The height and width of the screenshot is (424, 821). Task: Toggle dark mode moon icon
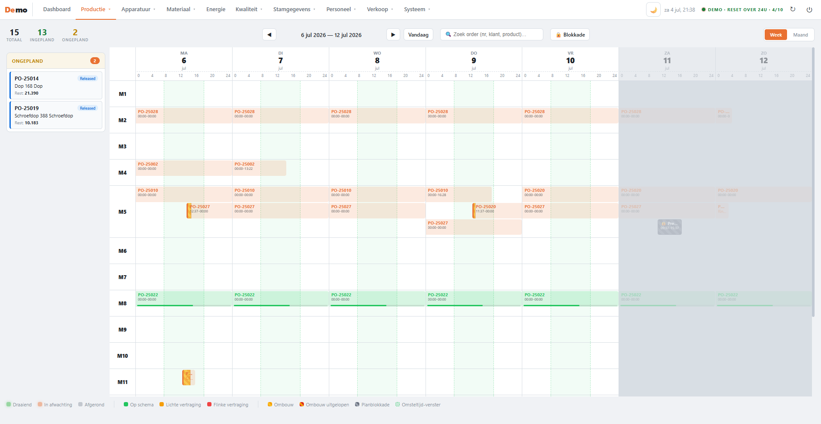[x=653, y=9]
